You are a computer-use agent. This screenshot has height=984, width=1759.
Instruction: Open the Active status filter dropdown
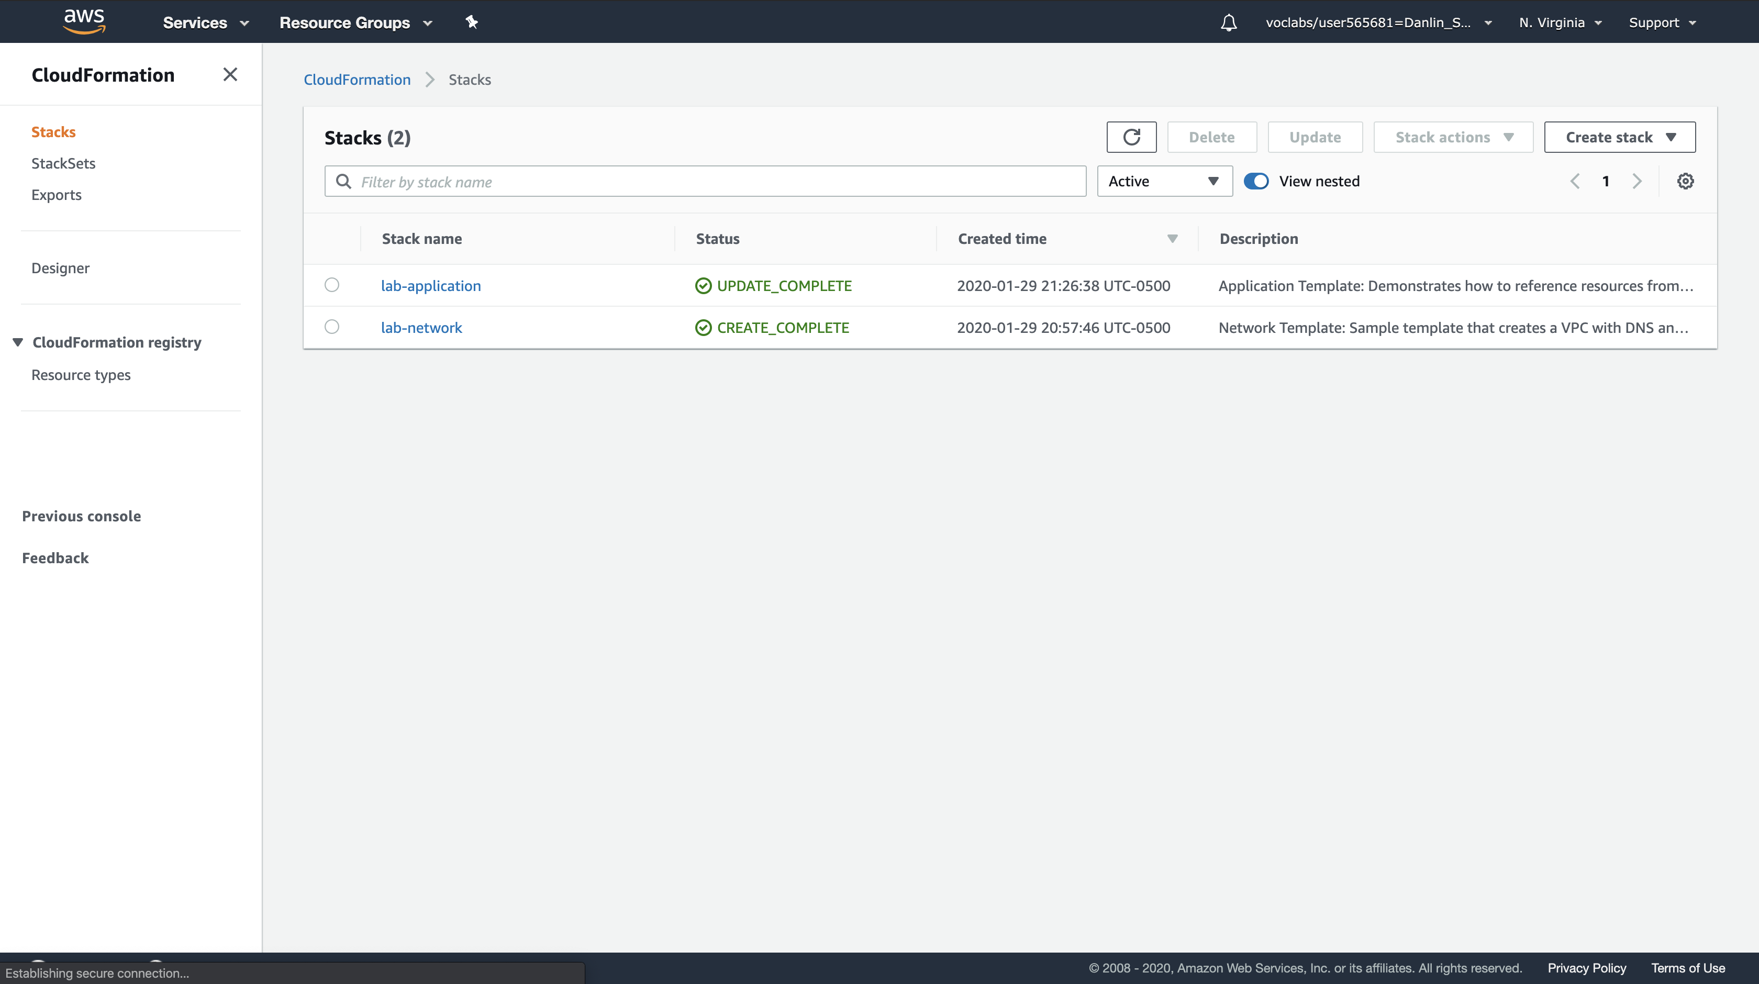[x=1164, y=181]
